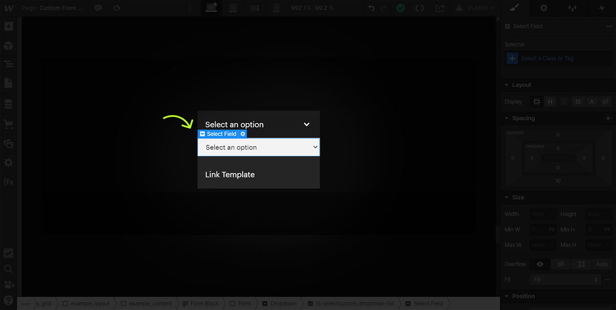
Task: Open the Navigator panel
Action: pyautogui.click(x=8, y=64)
